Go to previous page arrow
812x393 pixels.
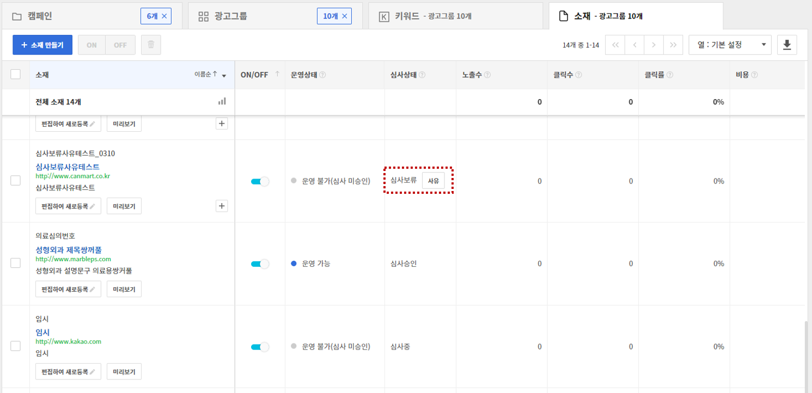pos(634,45)
